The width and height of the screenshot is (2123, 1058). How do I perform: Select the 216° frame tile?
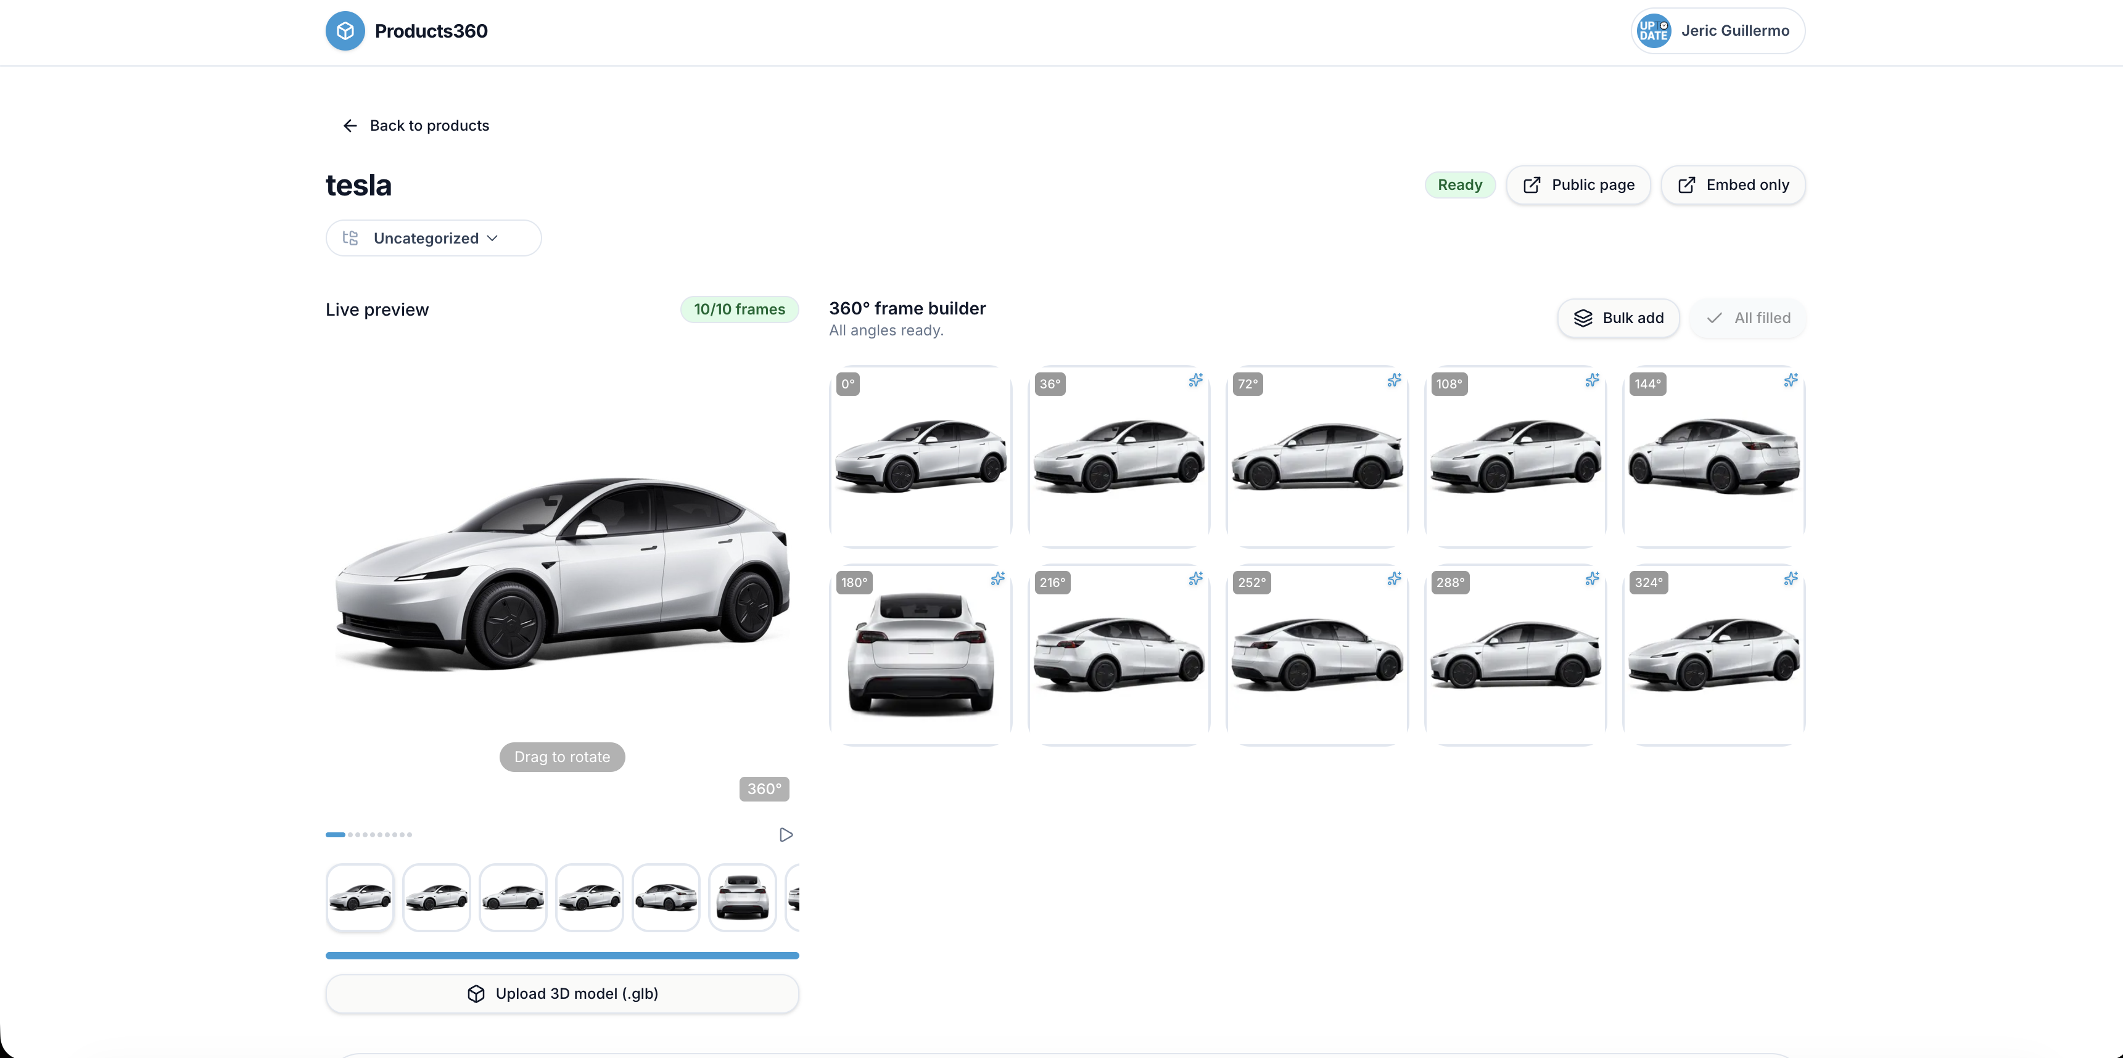(x=1118, y=655)
